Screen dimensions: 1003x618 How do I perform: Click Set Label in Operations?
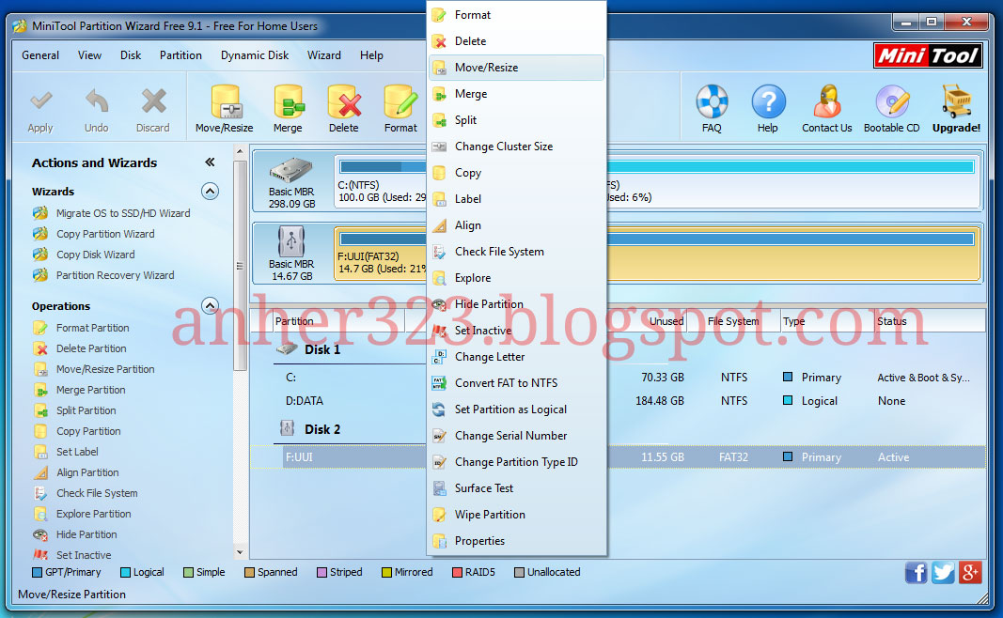[x=77, y=452]
